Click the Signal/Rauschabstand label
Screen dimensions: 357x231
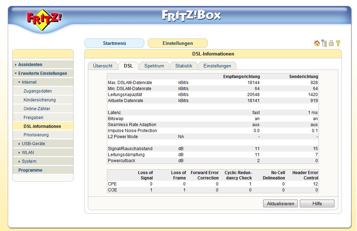tap(130, 149)
